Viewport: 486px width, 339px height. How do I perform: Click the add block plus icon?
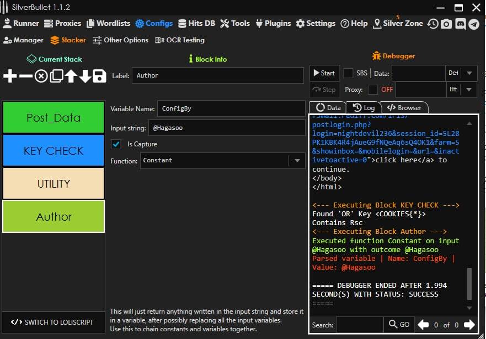pyautogui.click(x=10, y=76)
